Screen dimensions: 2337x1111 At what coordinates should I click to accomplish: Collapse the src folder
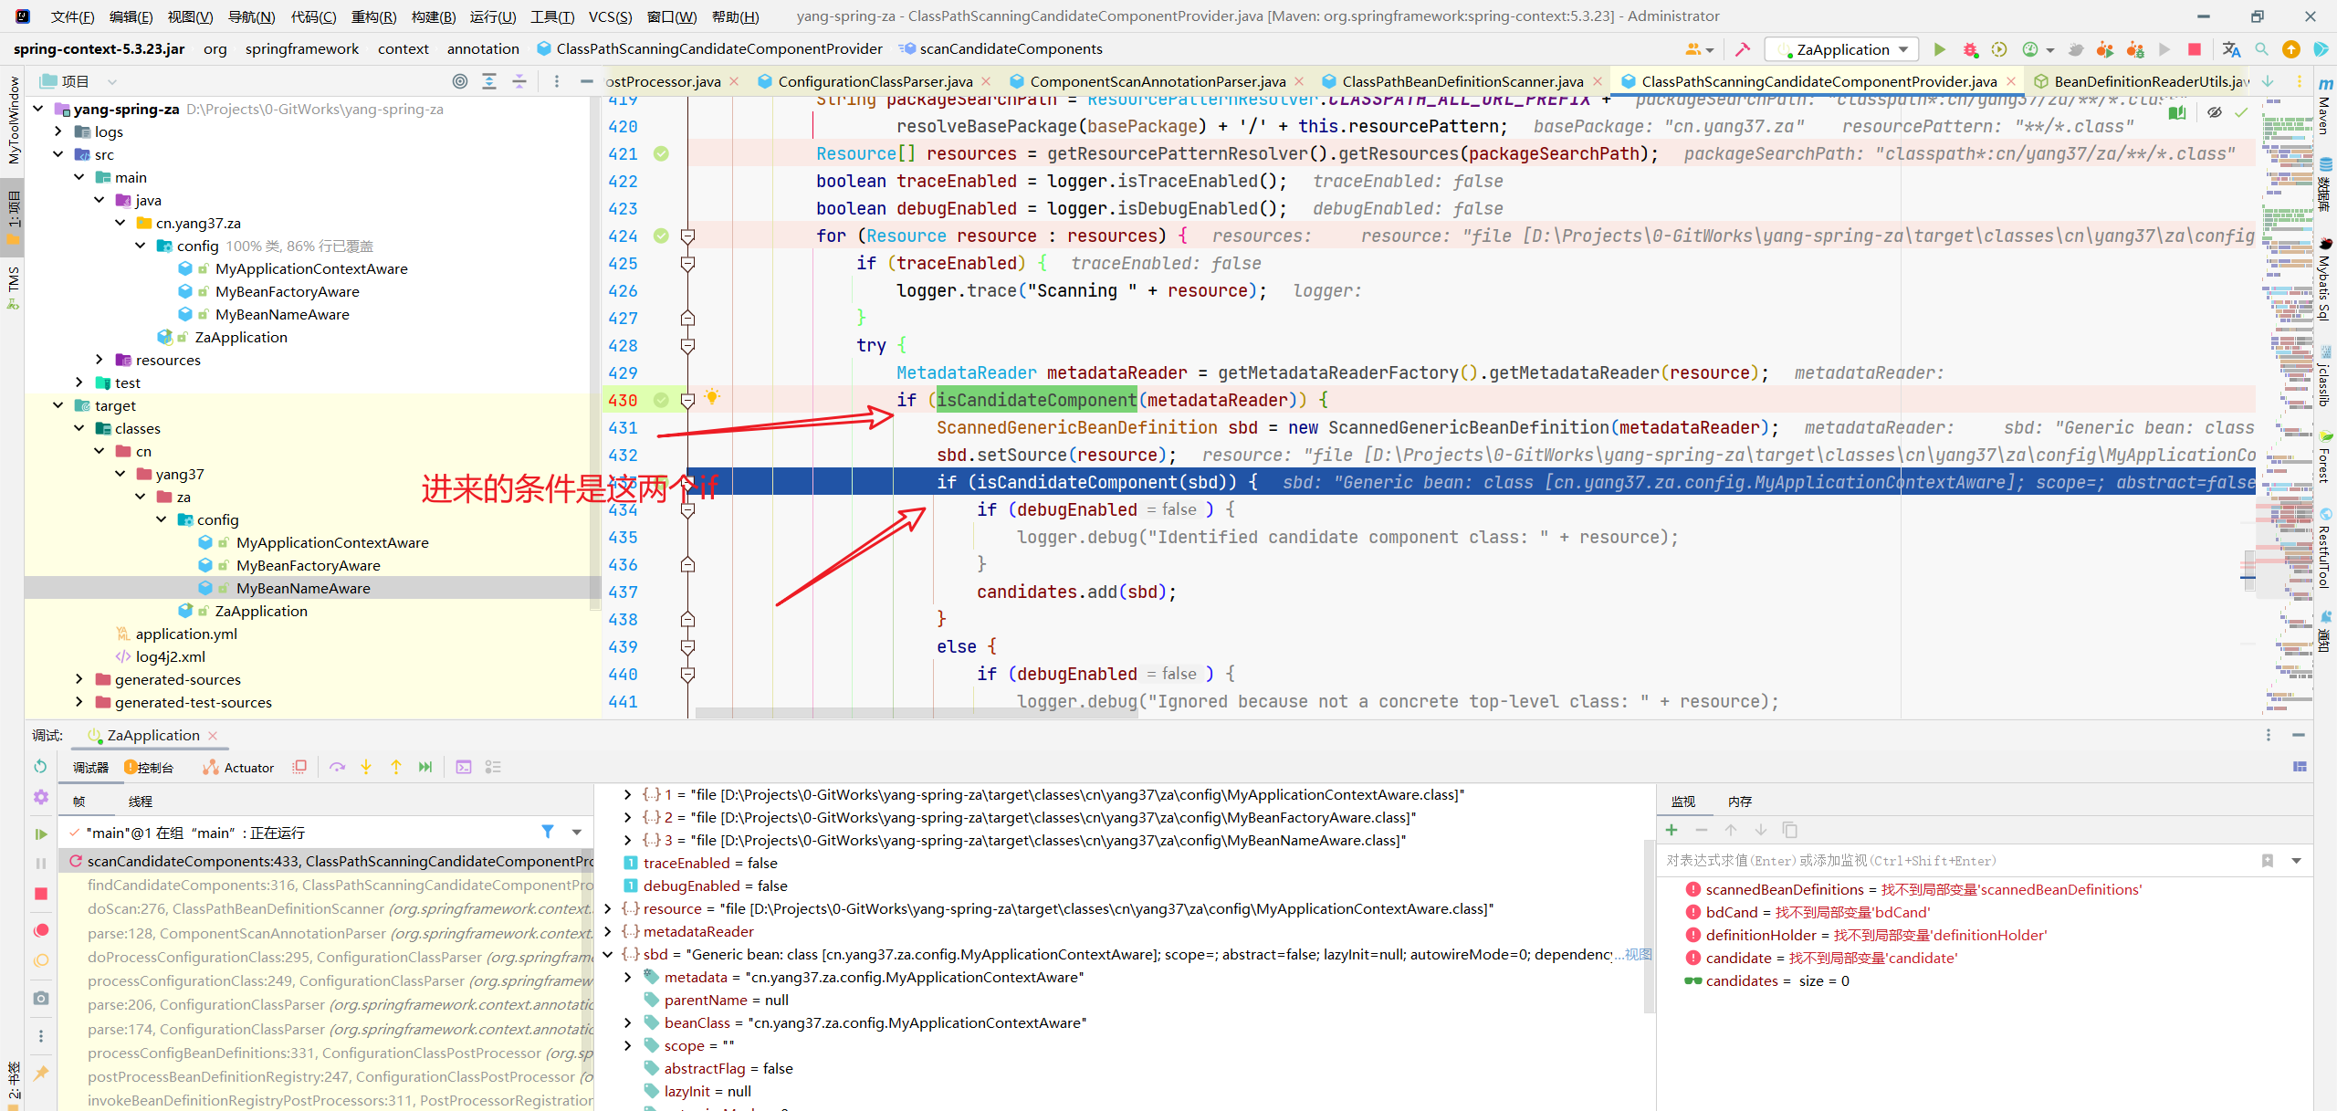58,154
